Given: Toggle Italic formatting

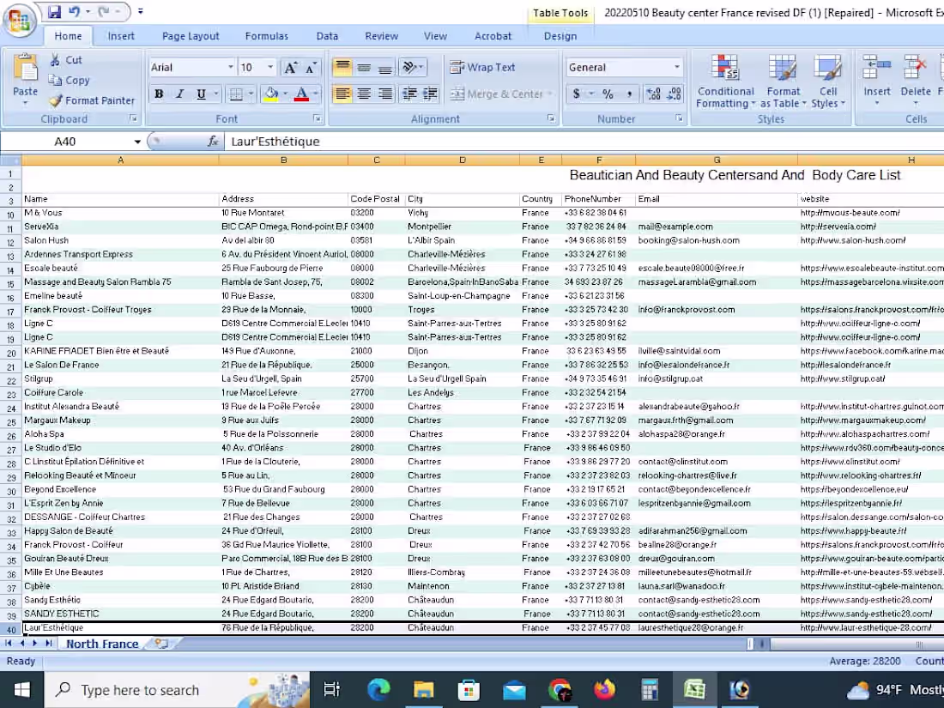Looking at the screenshot, I should (179, 94).
